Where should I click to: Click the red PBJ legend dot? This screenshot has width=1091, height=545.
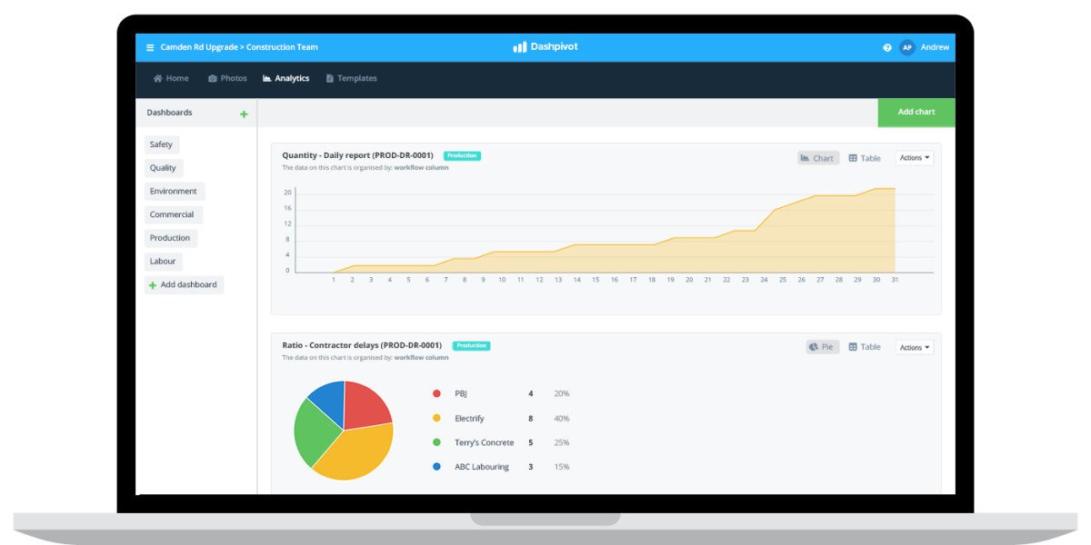tap(436, 393)
